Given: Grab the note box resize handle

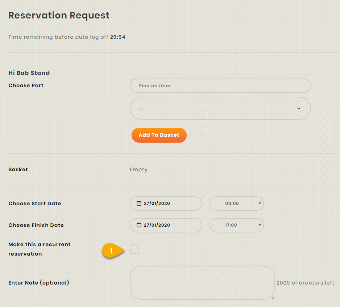Looking at the screenshot, I should [x=272, y=297].
